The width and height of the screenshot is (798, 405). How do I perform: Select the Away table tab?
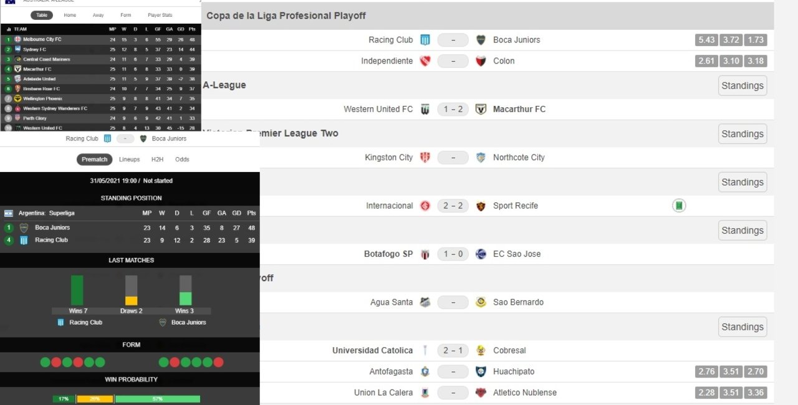[99, 15]
